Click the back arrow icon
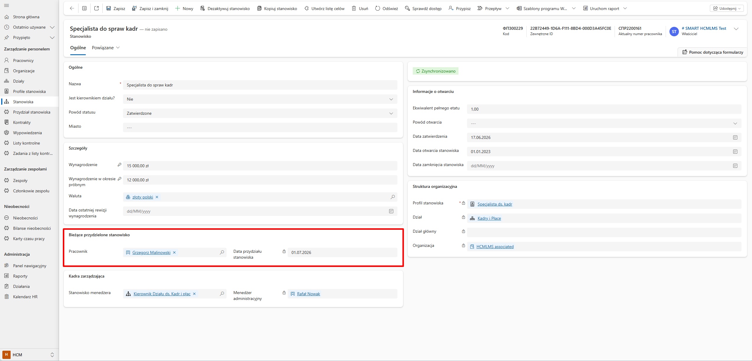The width and height of the screenshot is (752, 361). pos(72,9)
